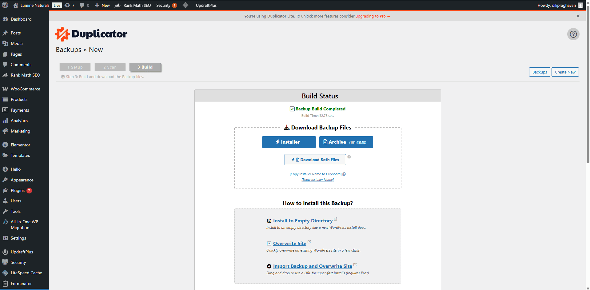Open UpdraftPlus in the admin bar

tap(206, 5)
